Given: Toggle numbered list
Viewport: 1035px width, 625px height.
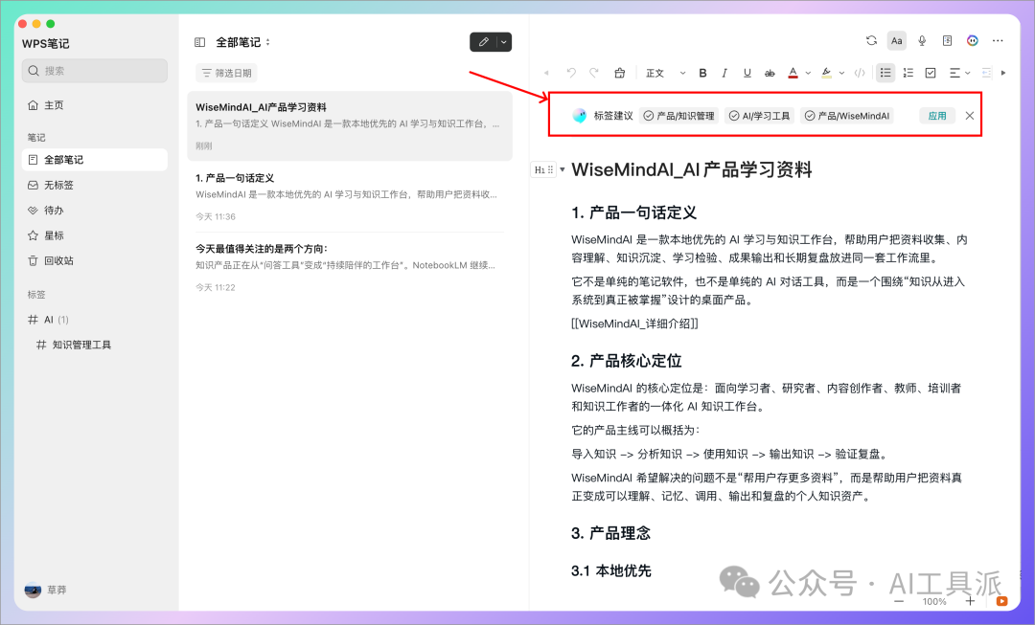Looking at the screenshot, I should click(x=908, y=73).
